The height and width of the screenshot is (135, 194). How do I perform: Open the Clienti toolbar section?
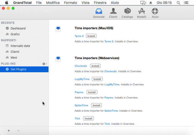tap(113, 13)
